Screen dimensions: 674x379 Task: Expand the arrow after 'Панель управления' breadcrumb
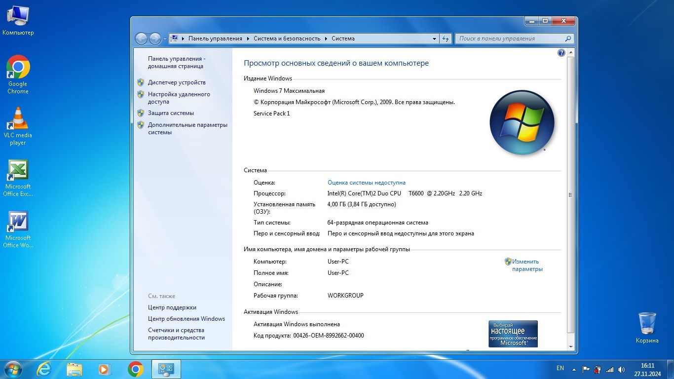[x=248, y=38]
